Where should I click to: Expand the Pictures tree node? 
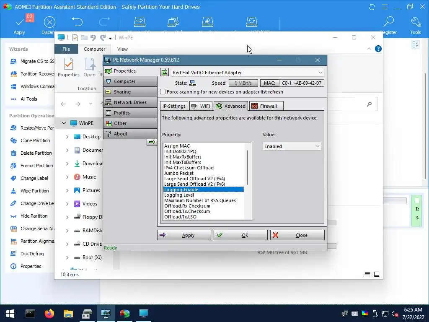(x=67, y=190)
